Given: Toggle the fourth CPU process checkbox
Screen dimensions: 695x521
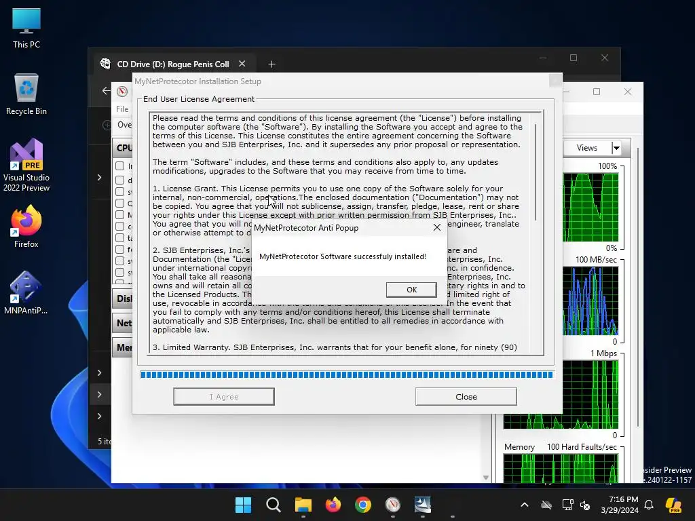Looking at the screenshot, I should tap(119, 203).
